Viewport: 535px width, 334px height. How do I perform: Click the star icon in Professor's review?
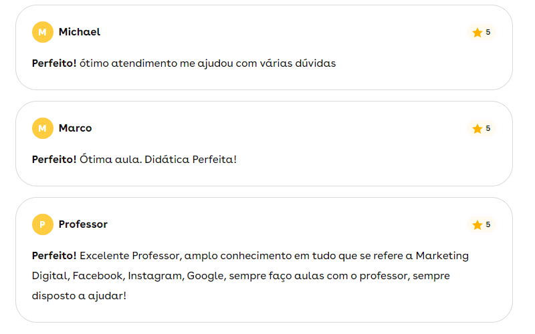(x=477, y=225)
